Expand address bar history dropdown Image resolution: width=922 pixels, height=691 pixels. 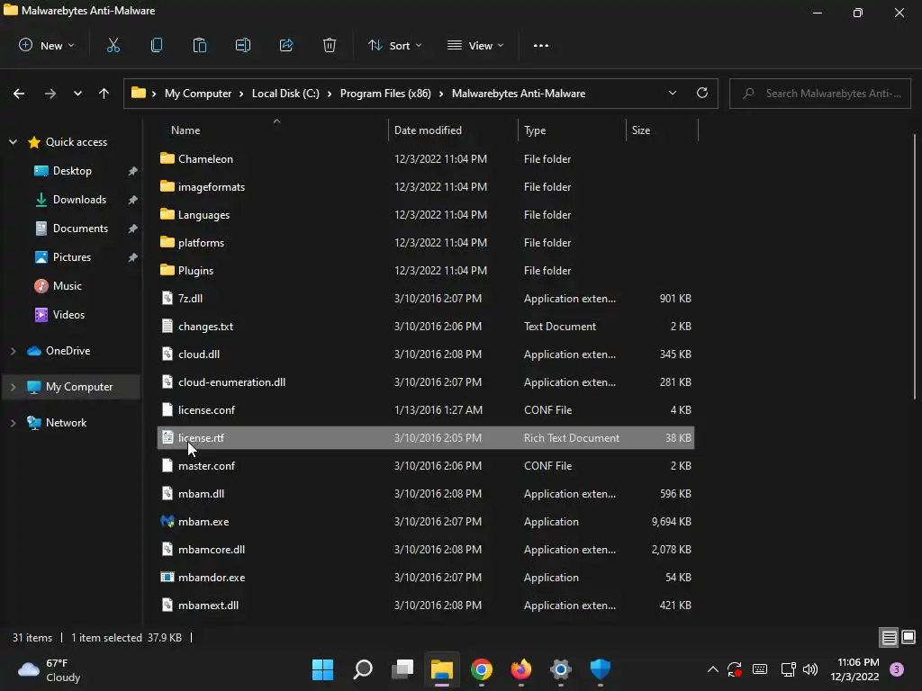[x=673, y=93]
